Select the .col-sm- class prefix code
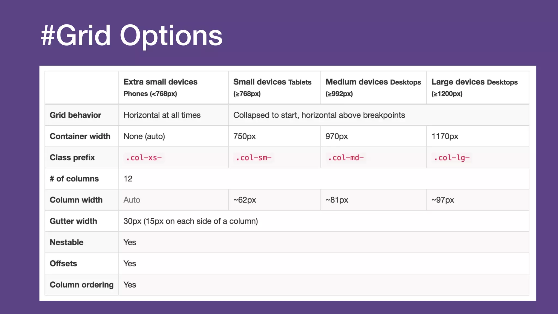The width and height of the screenshot is (558, 314). [253, 158]
